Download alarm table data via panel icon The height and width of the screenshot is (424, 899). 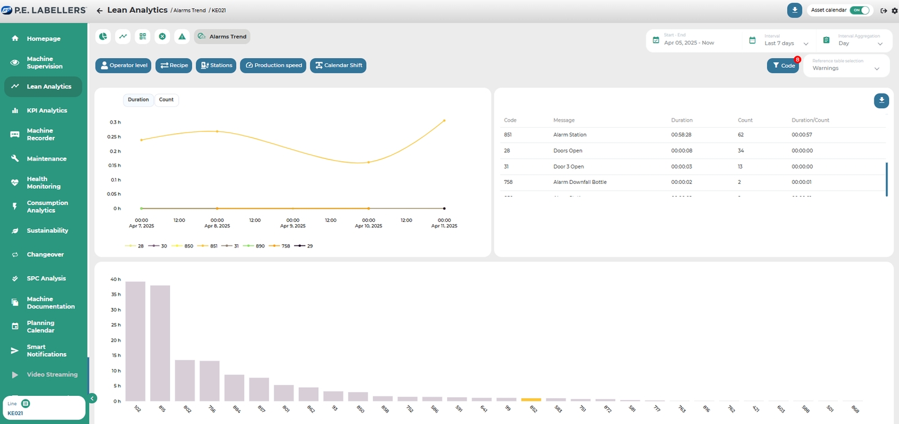(x=881, y=101)
